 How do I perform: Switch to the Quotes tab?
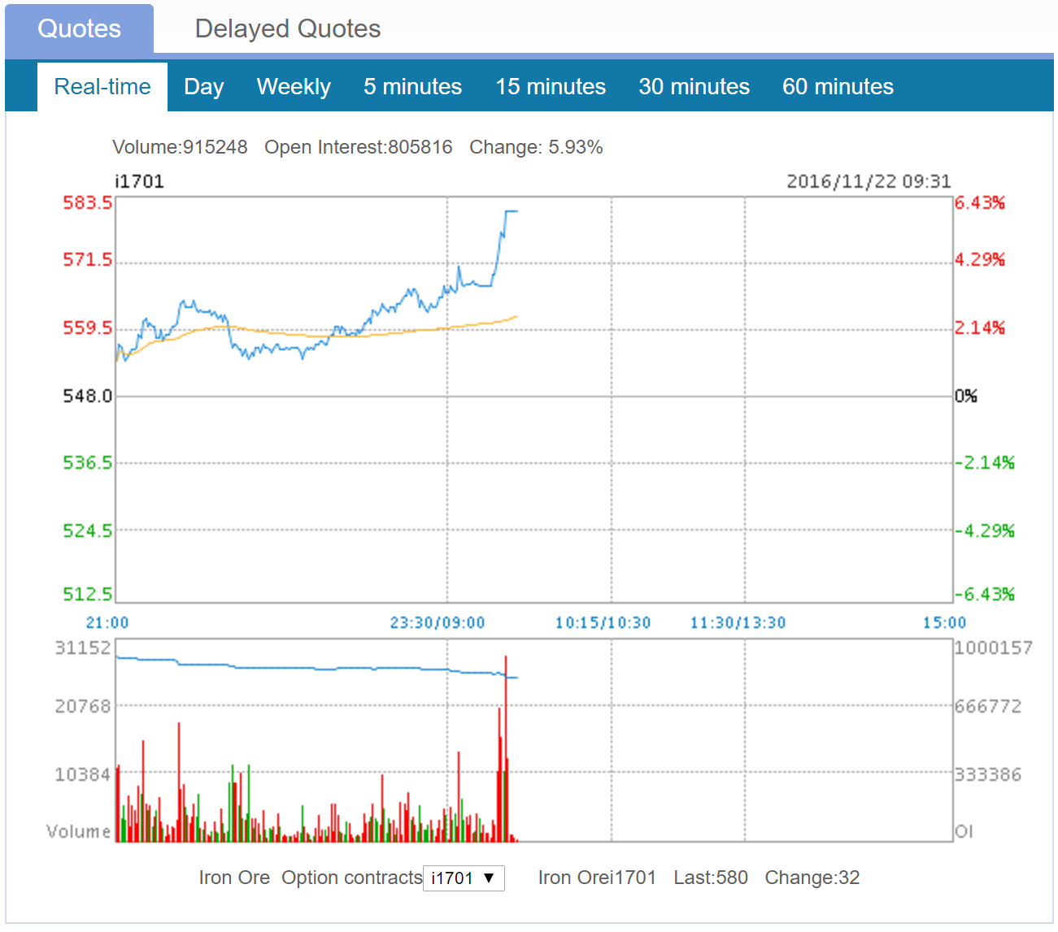coord(79,29)
